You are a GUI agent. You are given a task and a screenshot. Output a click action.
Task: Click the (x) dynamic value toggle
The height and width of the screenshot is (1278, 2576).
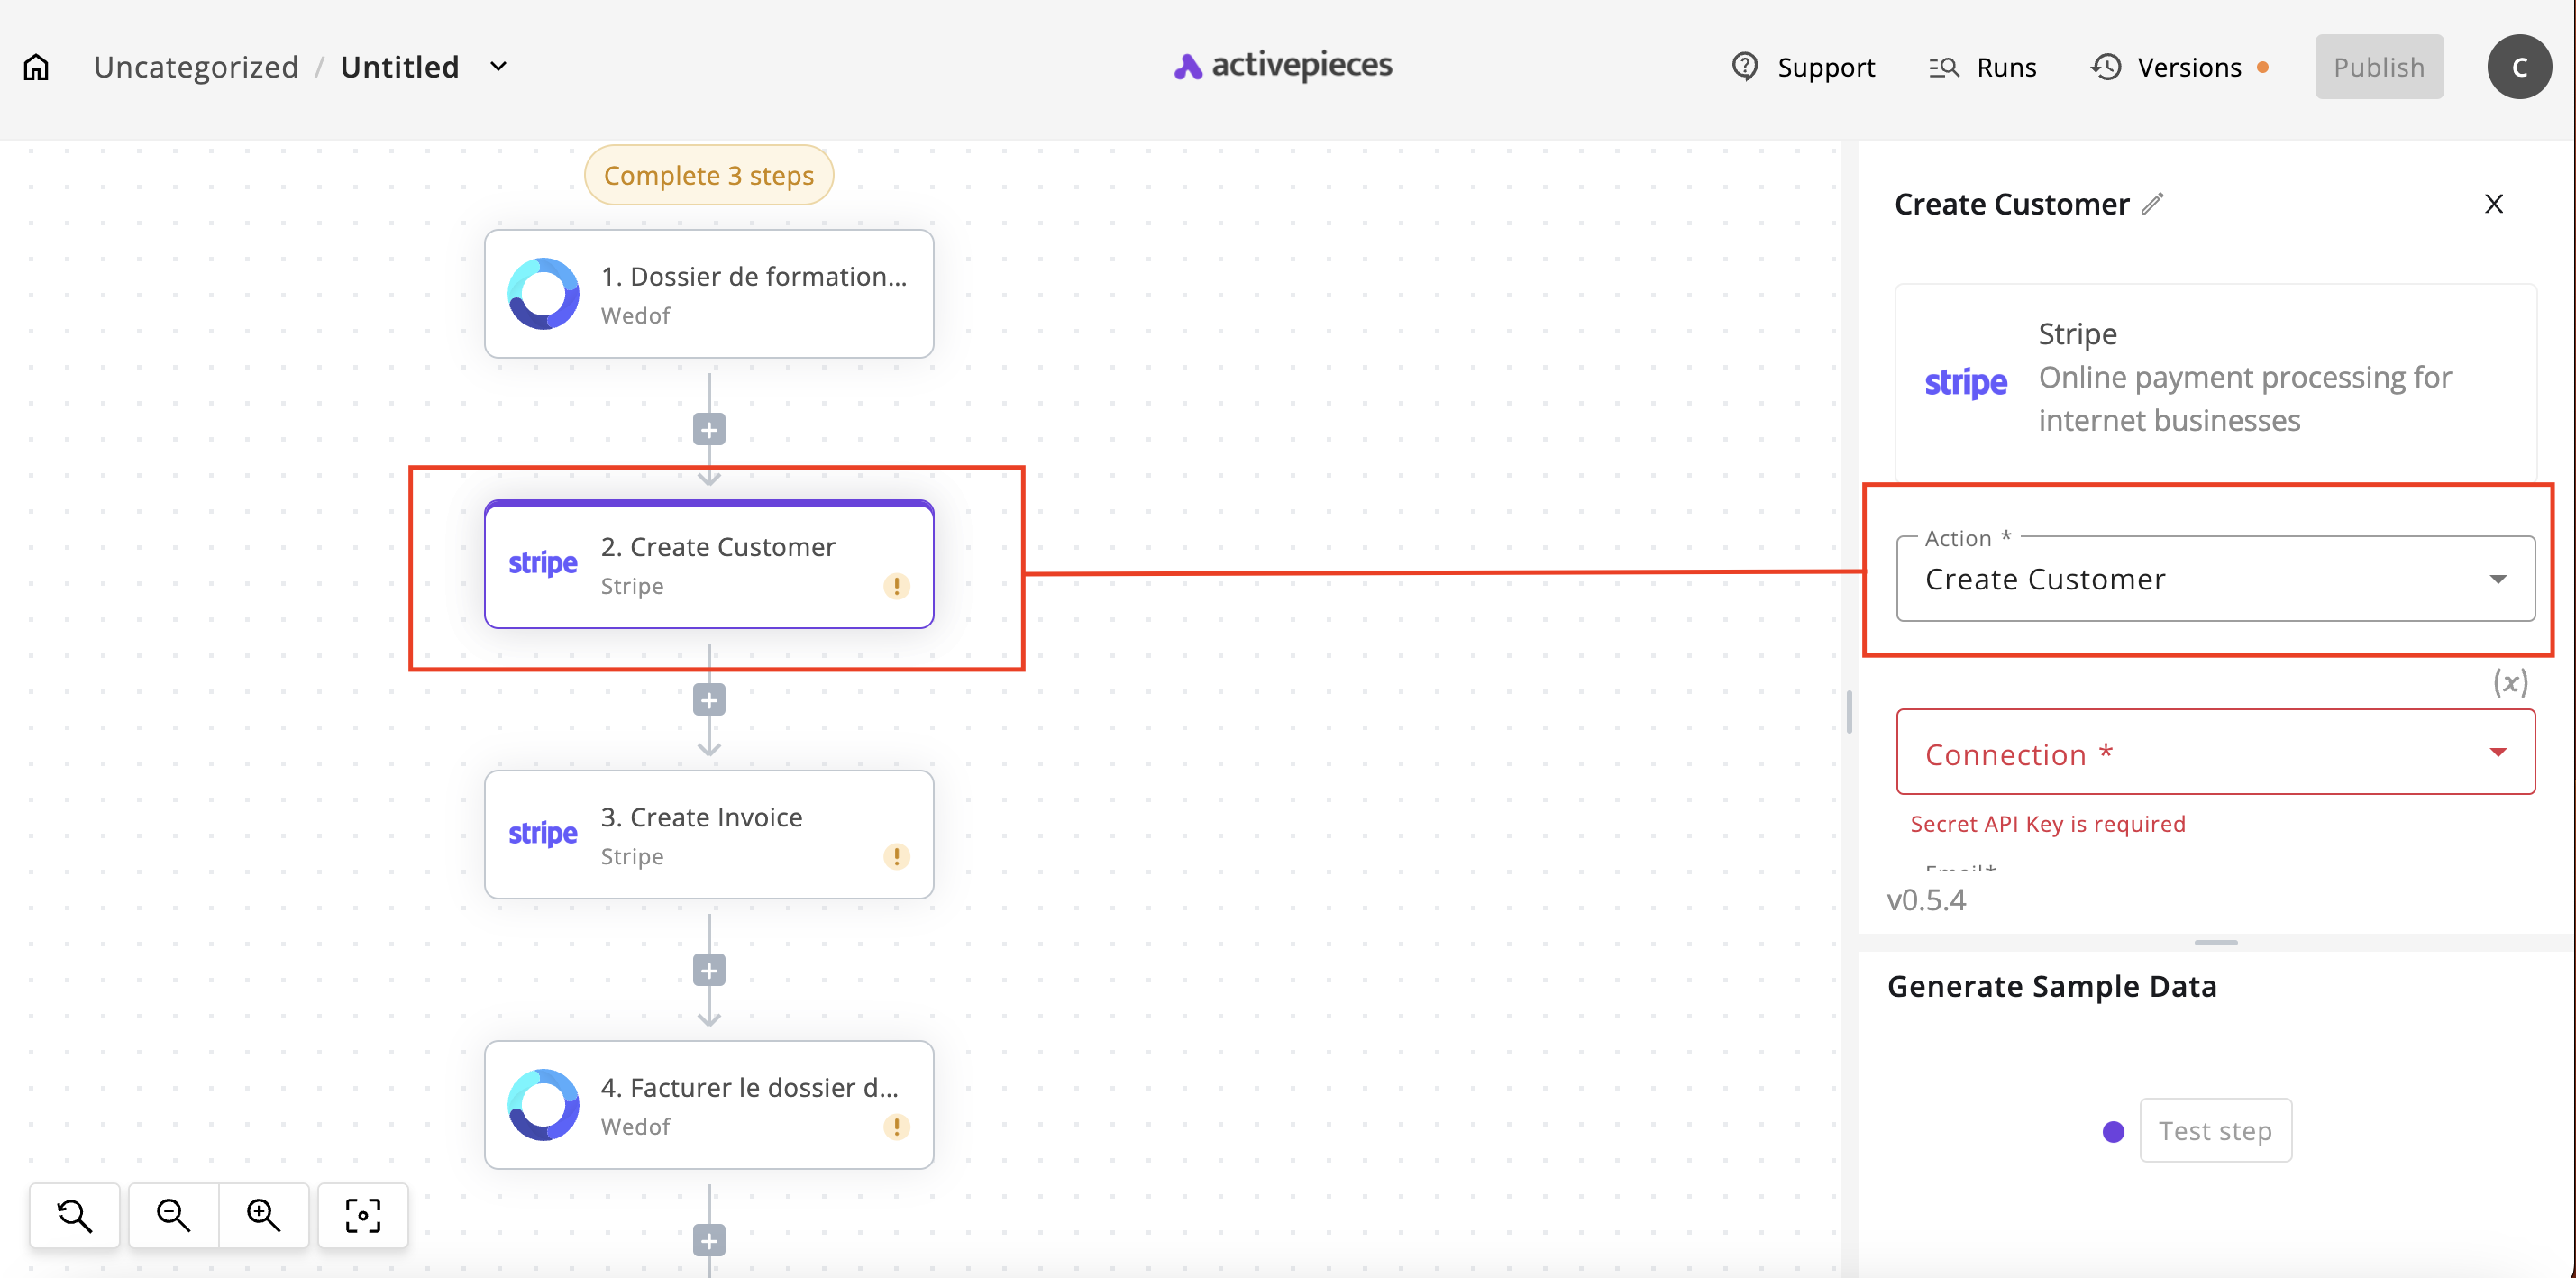[2509, 683]
